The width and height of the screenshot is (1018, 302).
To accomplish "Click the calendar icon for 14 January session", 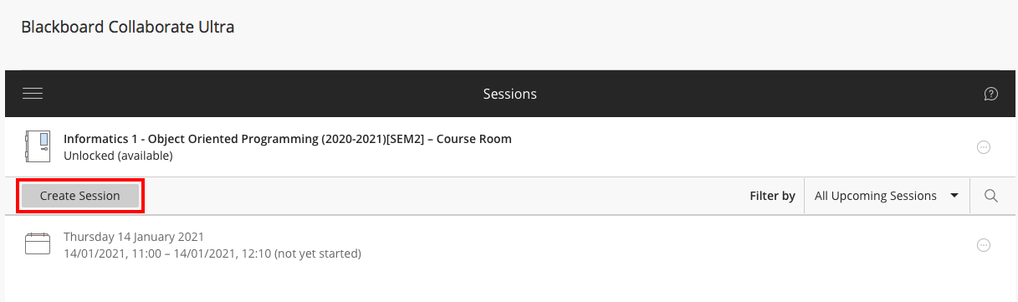I will [x=38, y=244].
